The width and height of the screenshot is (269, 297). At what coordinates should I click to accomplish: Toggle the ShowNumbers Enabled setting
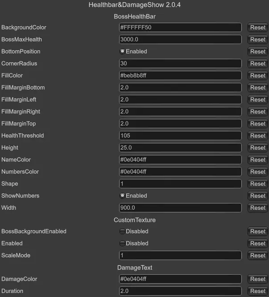[123, 196]
